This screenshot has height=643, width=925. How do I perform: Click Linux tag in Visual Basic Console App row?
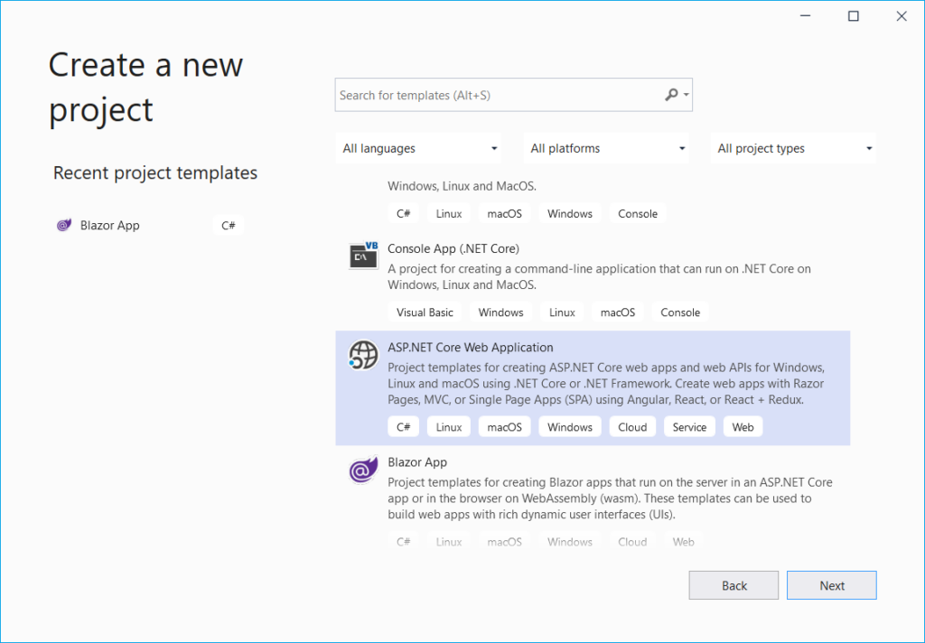coord(562,312)
